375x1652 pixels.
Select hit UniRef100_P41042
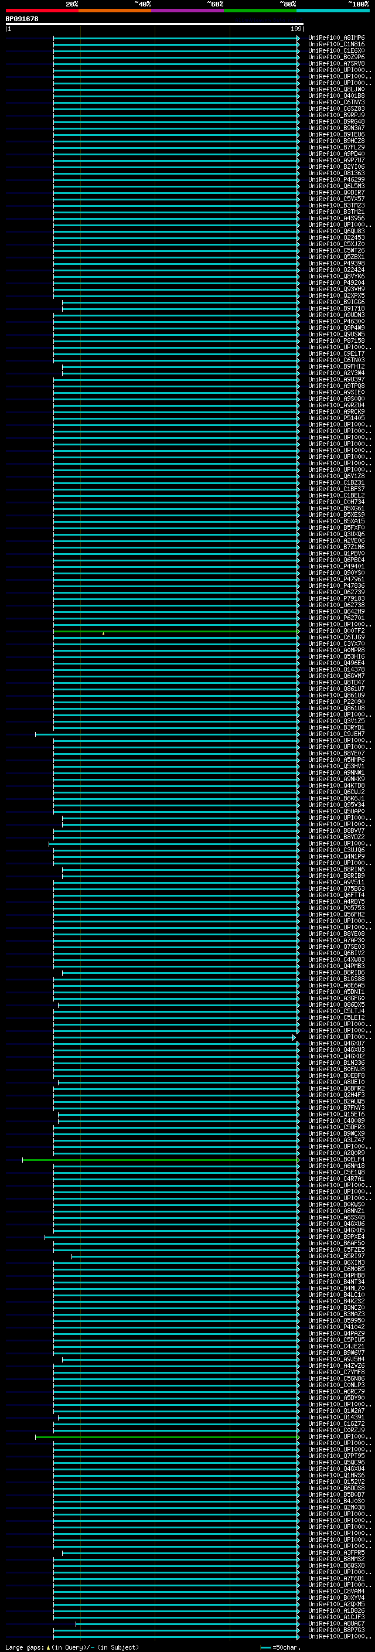coord(336,1327)
